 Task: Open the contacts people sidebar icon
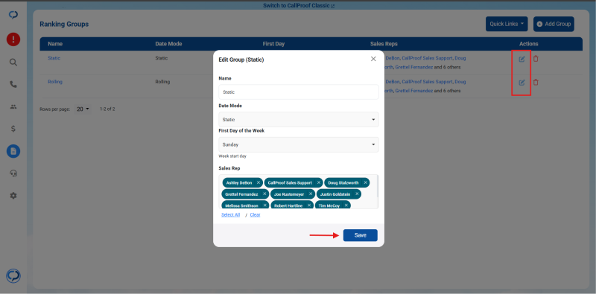point(13,106)
